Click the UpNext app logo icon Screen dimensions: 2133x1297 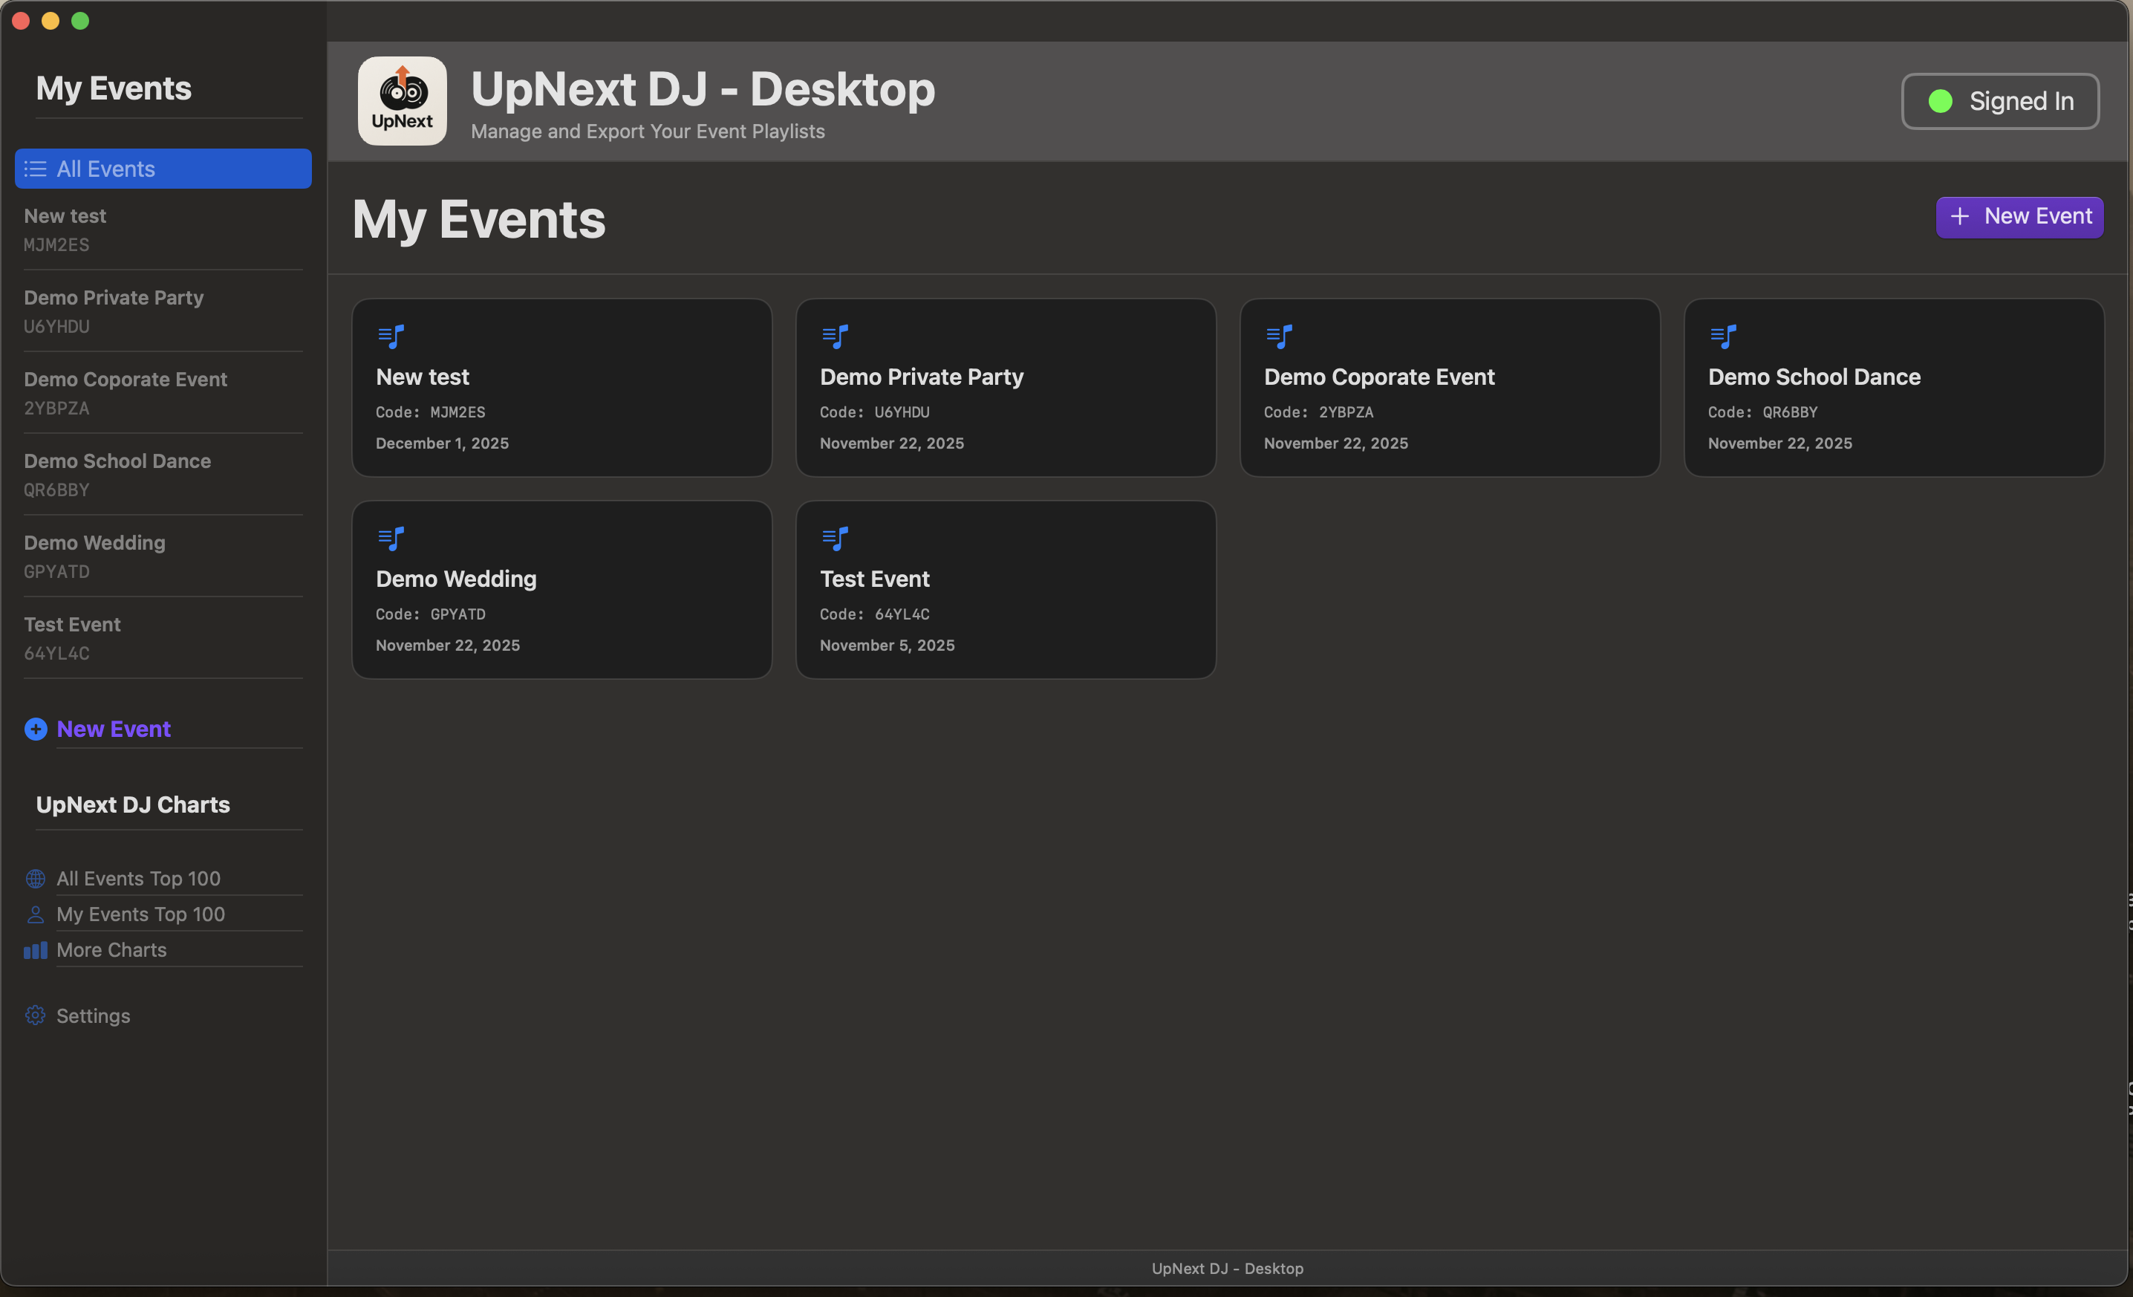pos(401,100)
